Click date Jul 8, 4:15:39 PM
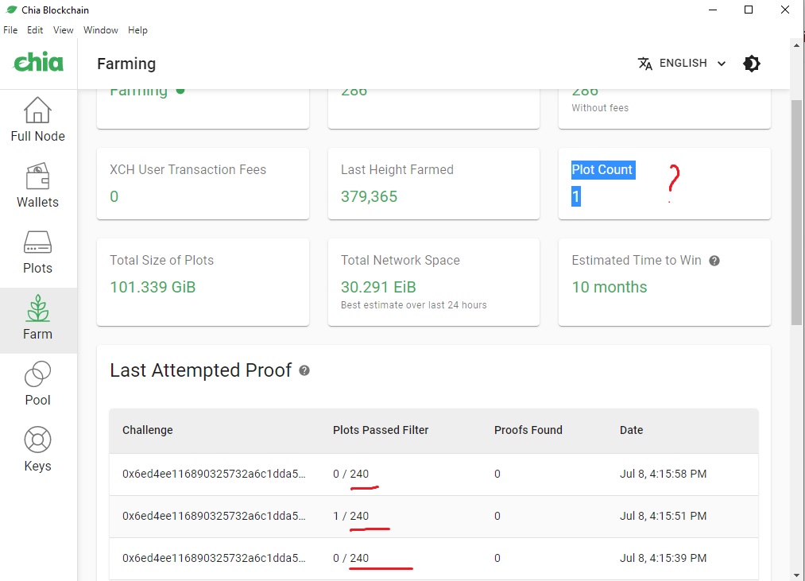Viewport: 805px width, 581px height. 663,558
